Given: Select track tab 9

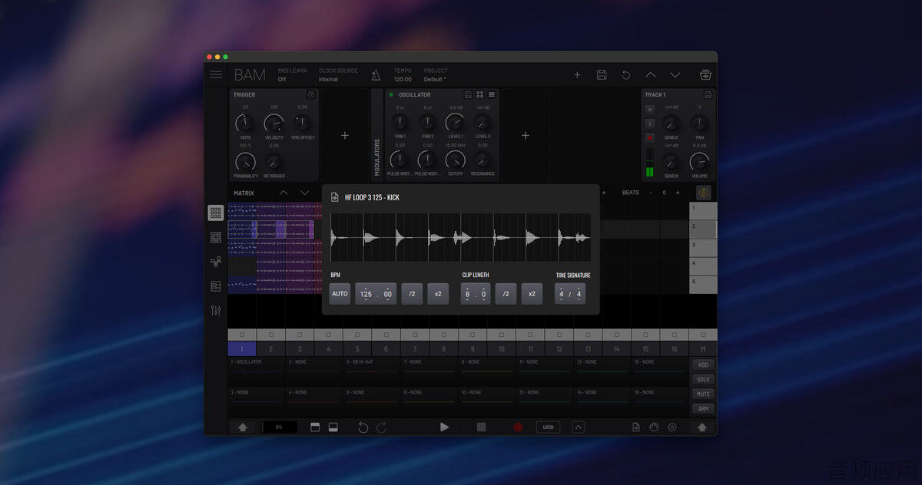Looking at the screenshot, I should tap(473, 348).
